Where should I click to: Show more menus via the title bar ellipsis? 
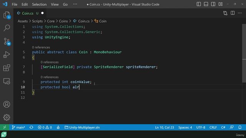[75, 4]
